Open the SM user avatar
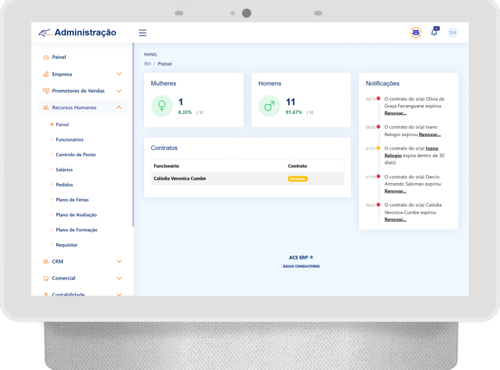Image resolution: width=500 pixels, height=370 pixels. pos(452,33)
